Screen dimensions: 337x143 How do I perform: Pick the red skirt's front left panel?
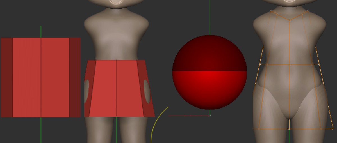click(104, 88)
